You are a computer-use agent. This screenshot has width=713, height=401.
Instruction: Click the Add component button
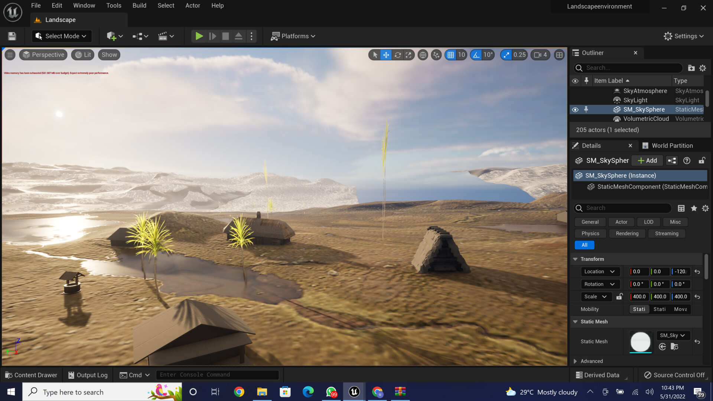tap(647, 160)
